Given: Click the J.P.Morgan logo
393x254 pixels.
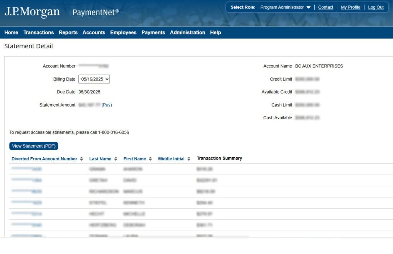Looking at the screenshot, I should coord(32,12).
